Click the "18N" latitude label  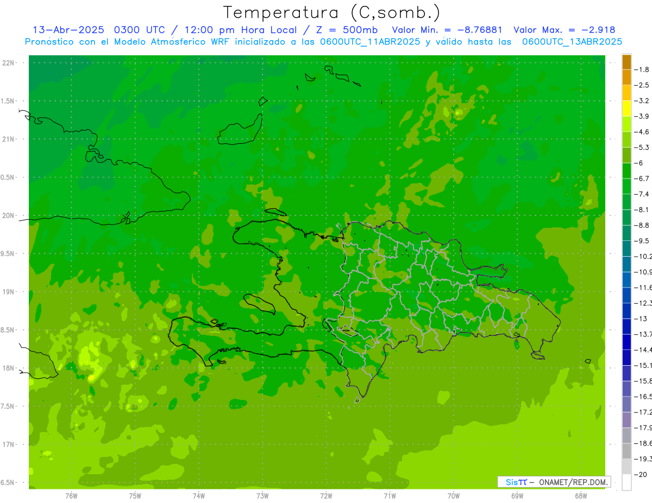click(8, 368)
